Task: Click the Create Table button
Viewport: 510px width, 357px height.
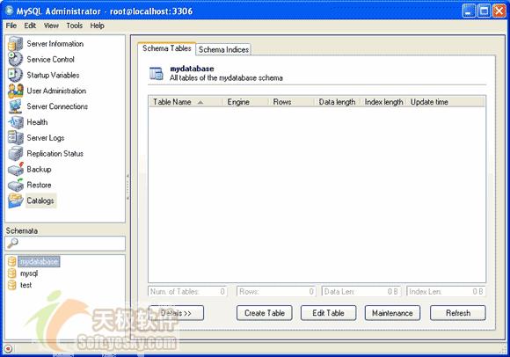Action: (x=265, y=313)
